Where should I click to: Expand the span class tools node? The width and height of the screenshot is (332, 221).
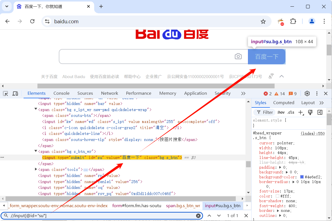[36, 169]
